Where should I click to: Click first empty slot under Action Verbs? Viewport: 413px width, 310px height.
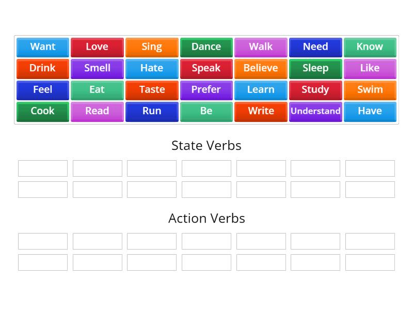pos(43,241)
